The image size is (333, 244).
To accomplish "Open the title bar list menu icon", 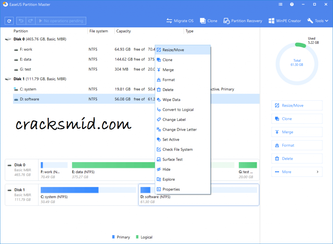I will [x=280, y=4].
